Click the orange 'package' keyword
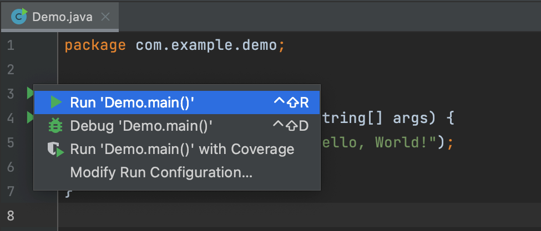This screenshot has height=231, width=541. [x=95, y=45]
